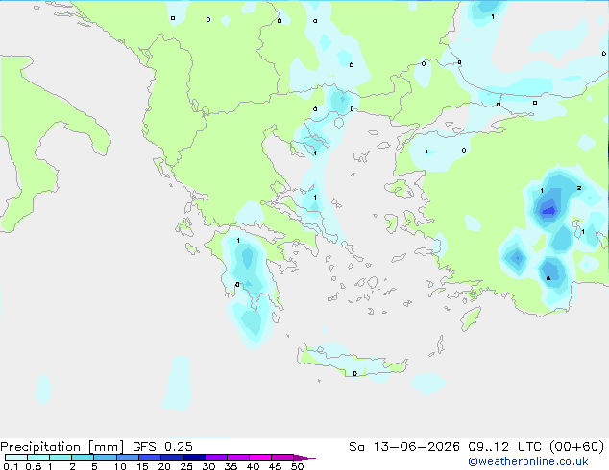Pick the legend swatch between 10 and 15

[x=127, y=458]
